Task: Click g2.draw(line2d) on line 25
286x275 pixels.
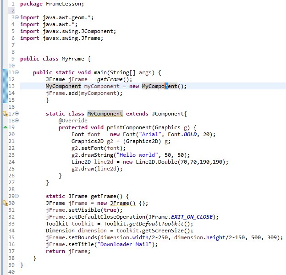Action: tap(95, 169)
